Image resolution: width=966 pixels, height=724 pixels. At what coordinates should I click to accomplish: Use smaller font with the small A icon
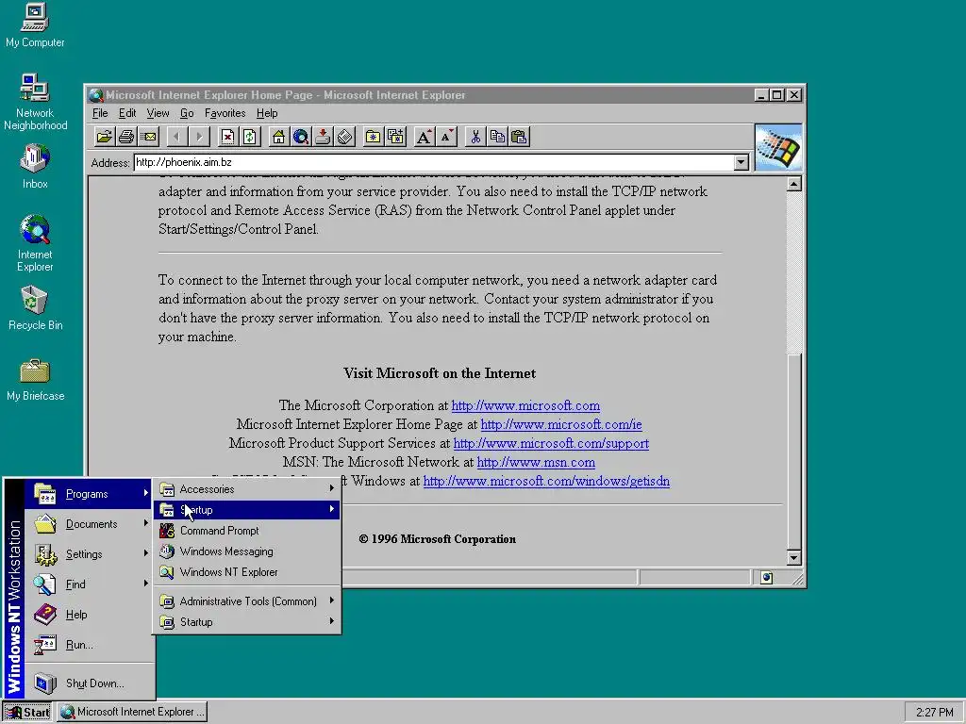446,137
